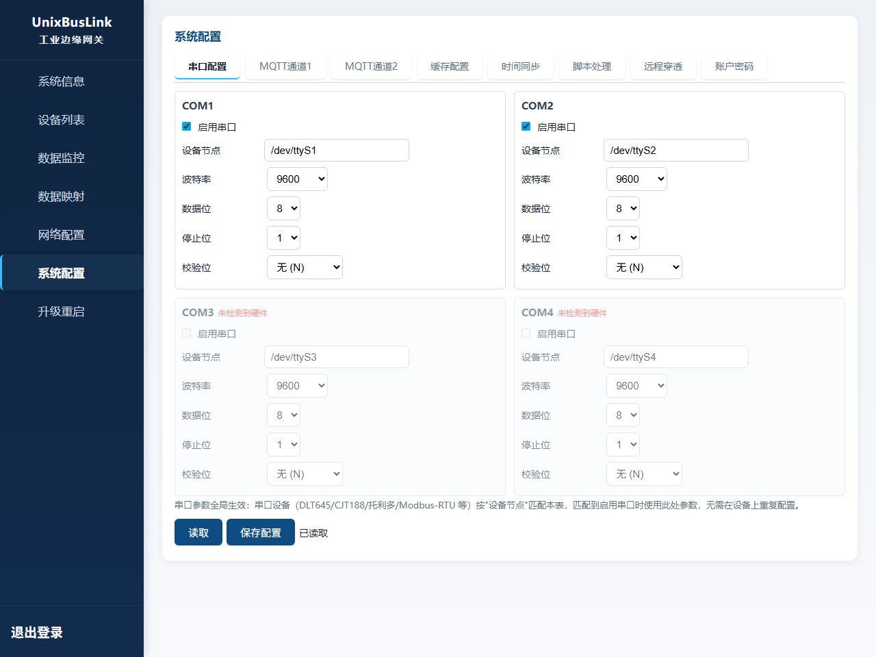Viewport: 876px width, 657px height.
Task: Open COM1 校验位 dropdown
Action: (x=305, y=268)
